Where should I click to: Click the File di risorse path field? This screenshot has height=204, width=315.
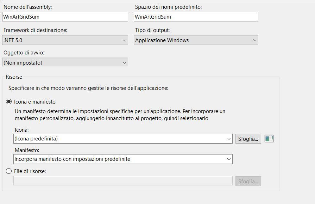tap(123, 181)
